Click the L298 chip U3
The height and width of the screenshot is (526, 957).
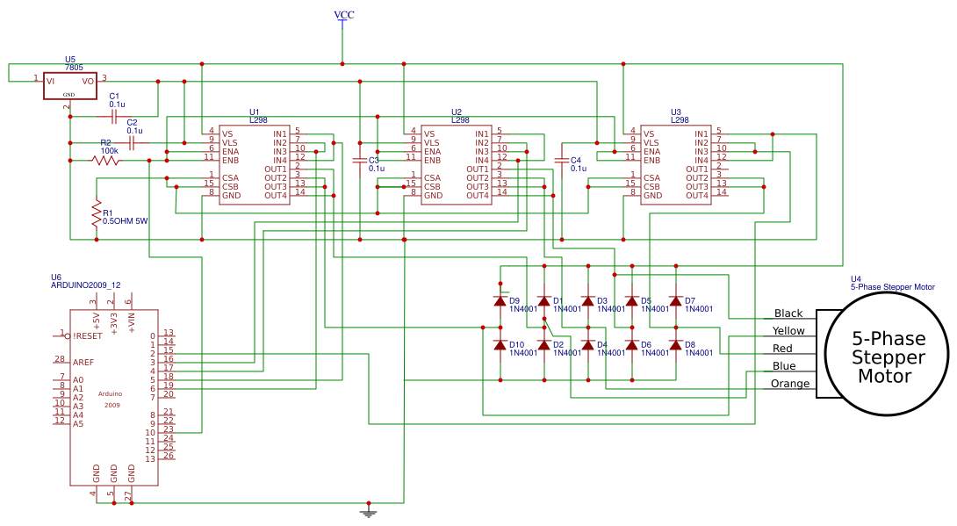coord(676,167)
